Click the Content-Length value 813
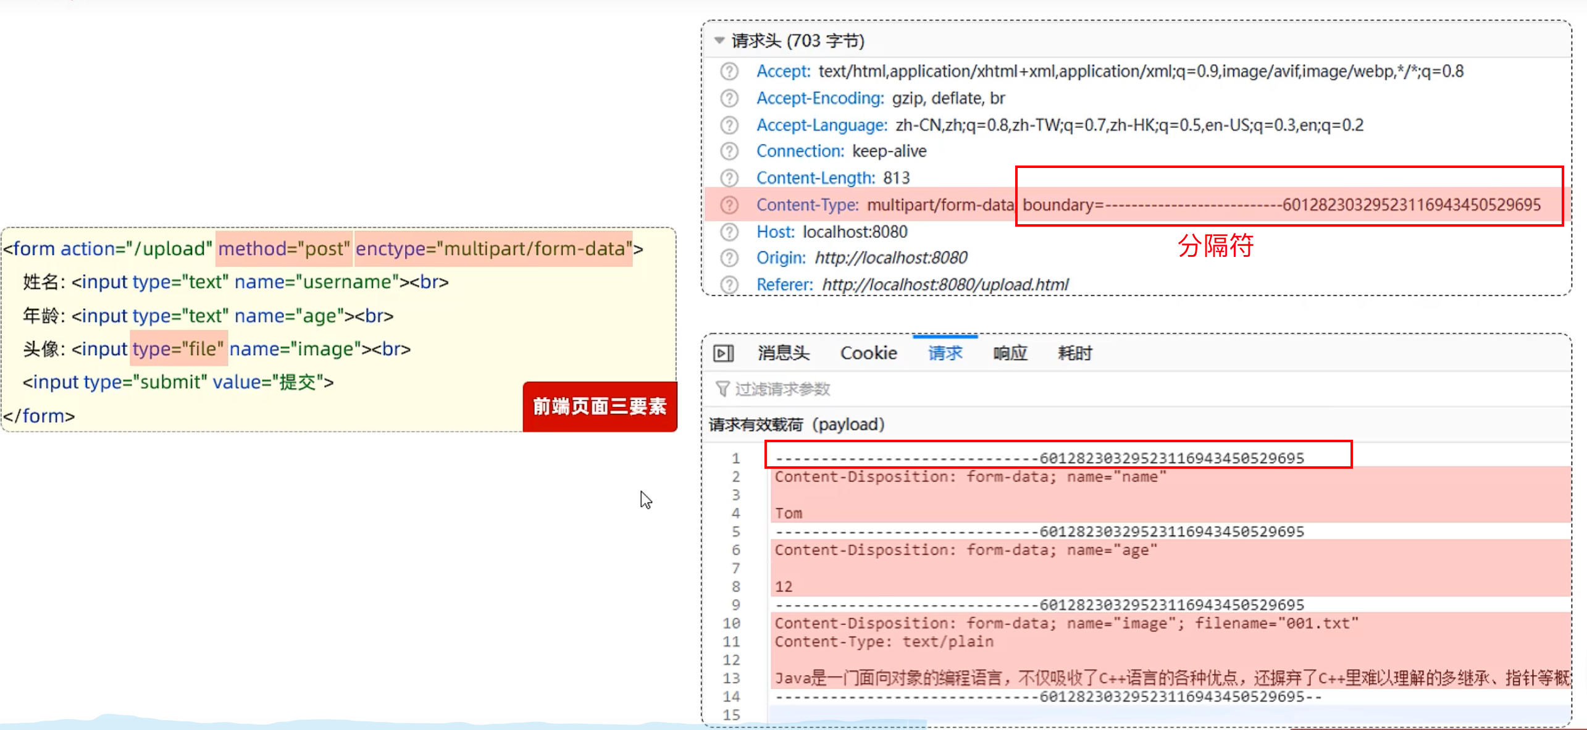 (897, 178)
